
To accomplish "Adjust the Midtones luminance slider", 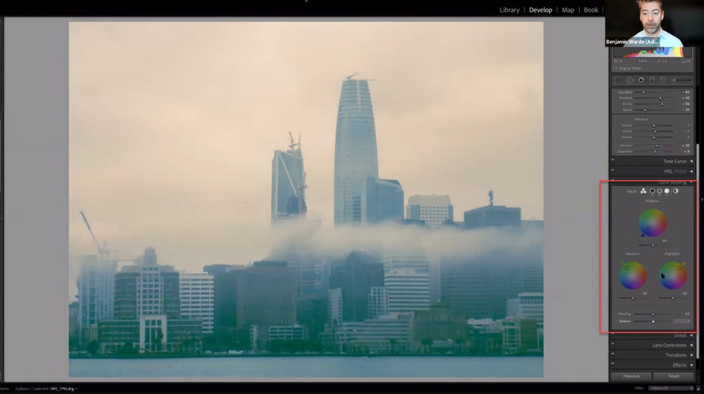I will coord(653,246).
